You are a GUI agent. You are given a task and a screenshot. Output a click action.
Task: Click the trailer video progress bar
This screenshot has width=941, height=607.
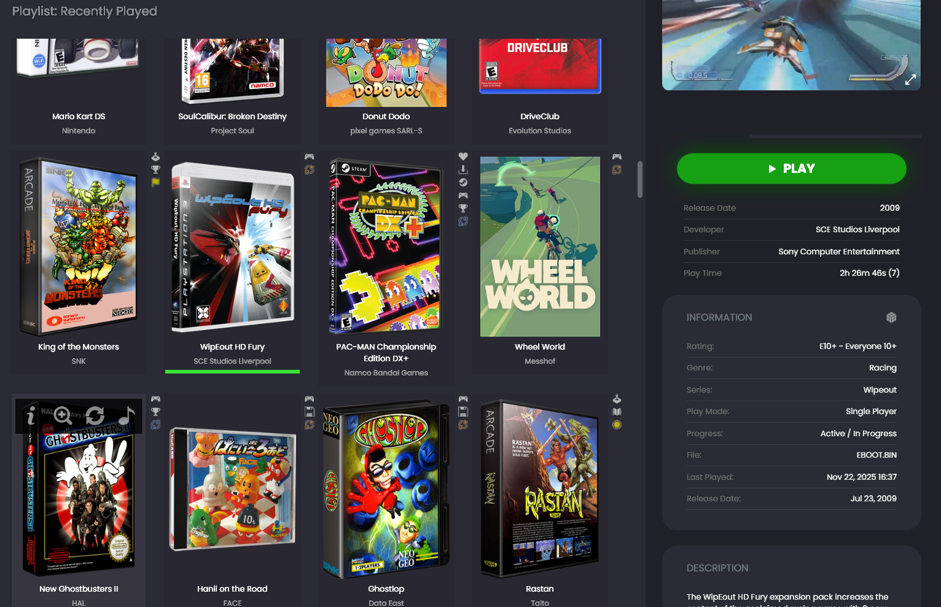(835, 136)
